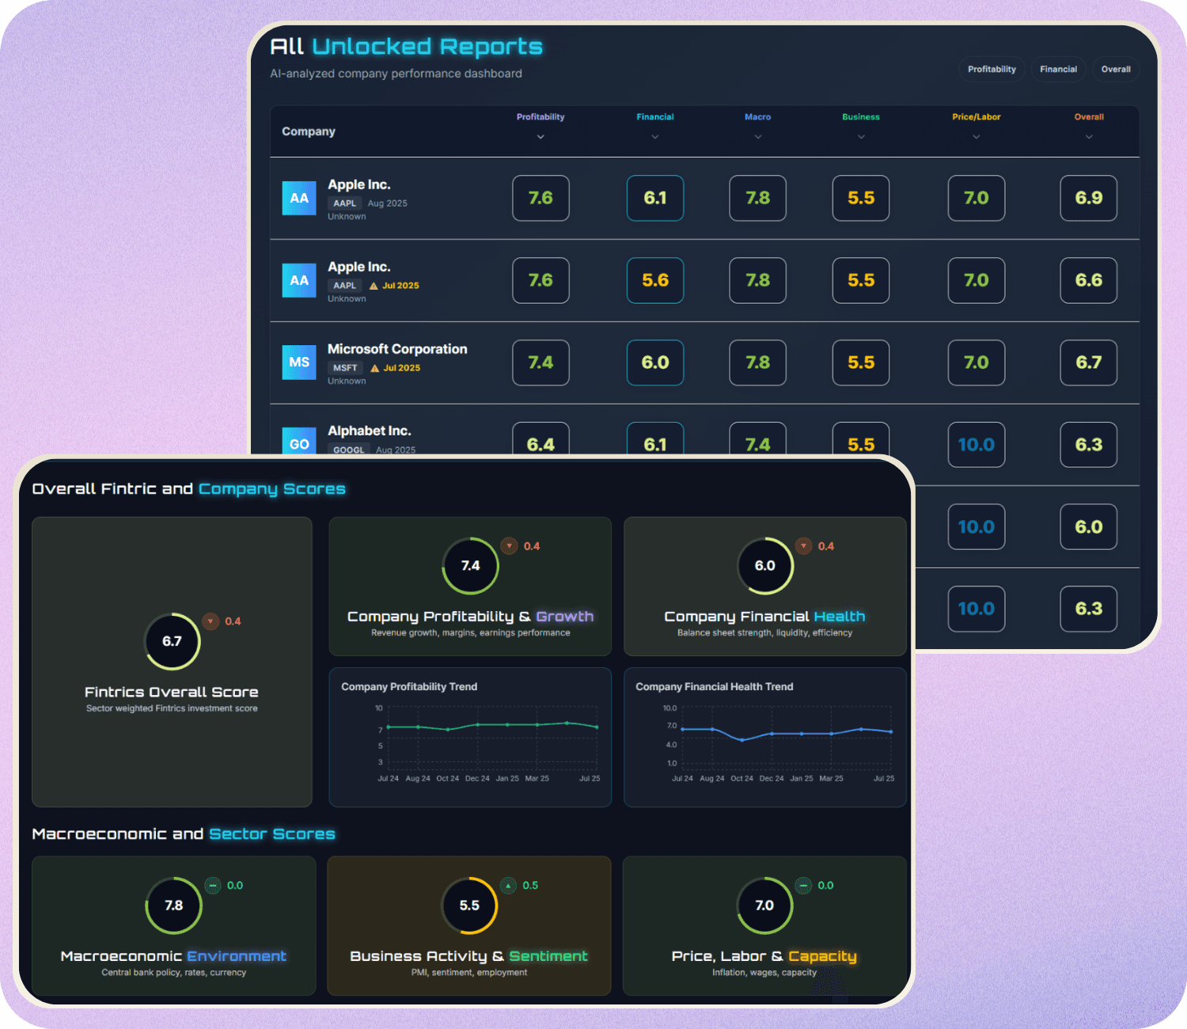Click Apple Aug 2025 overall score 6.9
The height and width of the screenshot is (1029, 1187).
1089,198
